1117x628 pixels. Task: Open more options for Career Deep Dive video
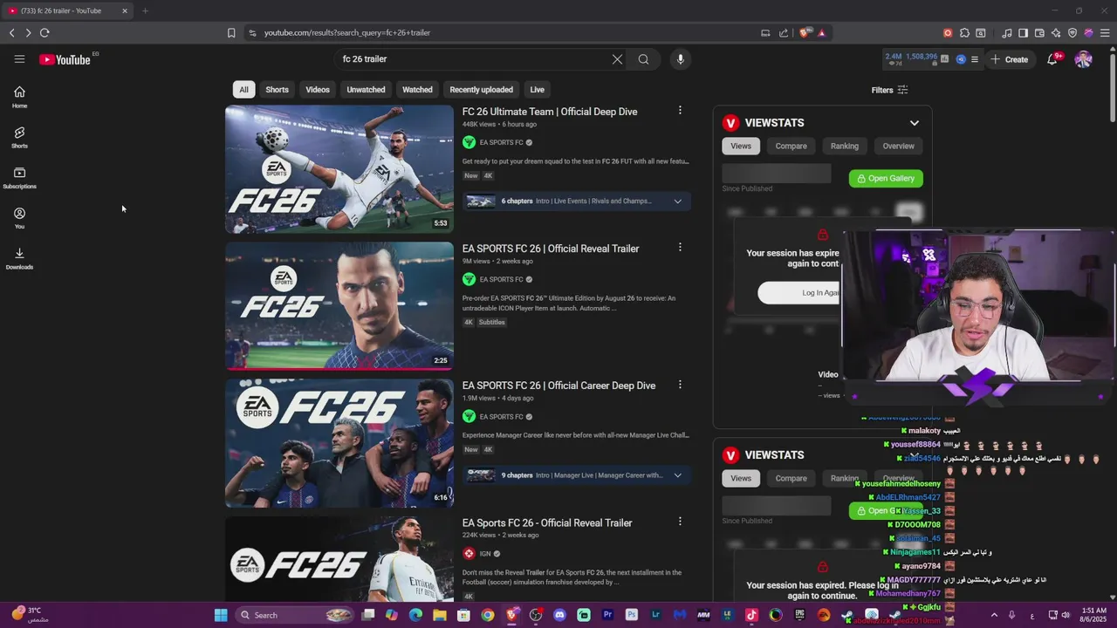680,385
